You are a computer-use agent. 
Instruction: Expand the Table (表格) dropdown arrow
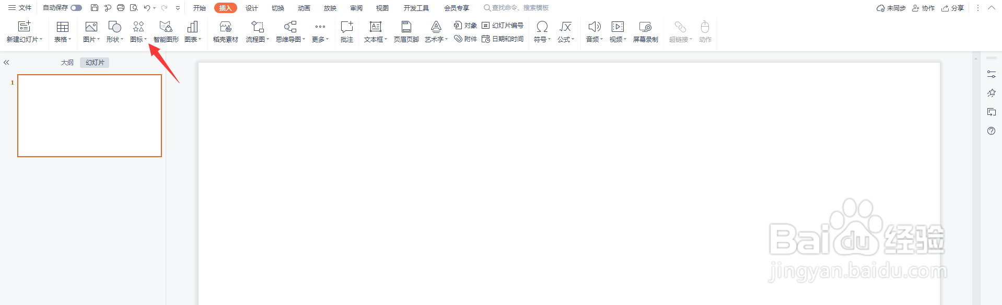pyautogui.click(x=70, y=39)
